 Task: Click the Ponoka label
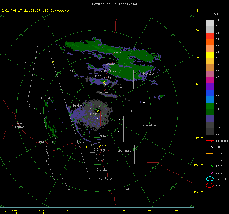pyautogui.click(x=116, y=52)
